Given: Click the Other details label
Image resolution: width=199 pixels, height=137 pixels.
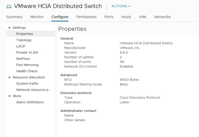Looking at the screenshot, I should click(75, 120).
